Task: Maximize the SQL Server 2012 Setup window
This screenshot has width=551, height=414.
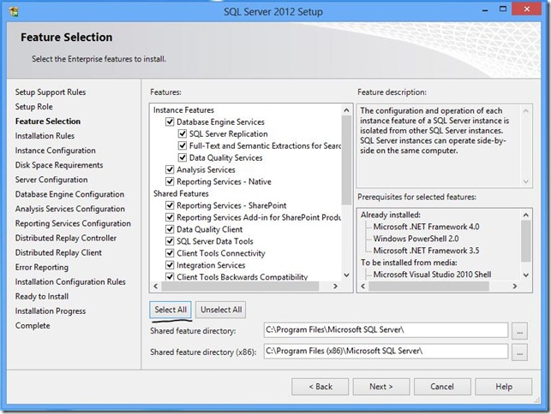Action: (503, 9)
